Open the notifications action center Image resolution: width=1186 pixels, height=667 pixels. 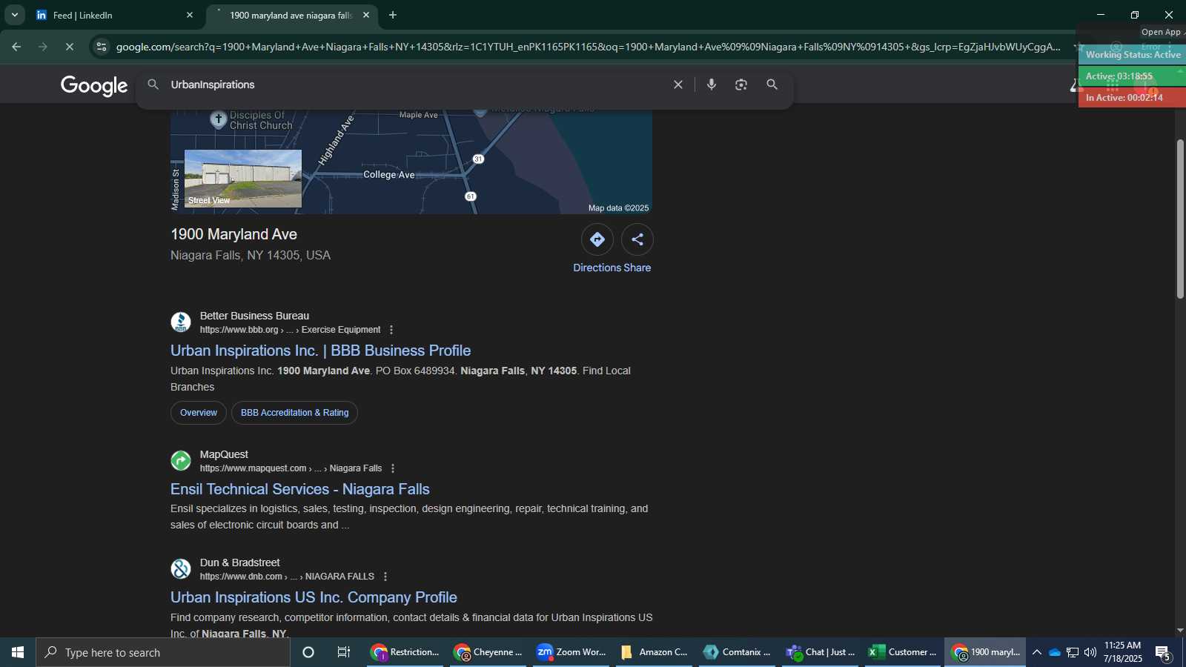[x=1163, y=652]
